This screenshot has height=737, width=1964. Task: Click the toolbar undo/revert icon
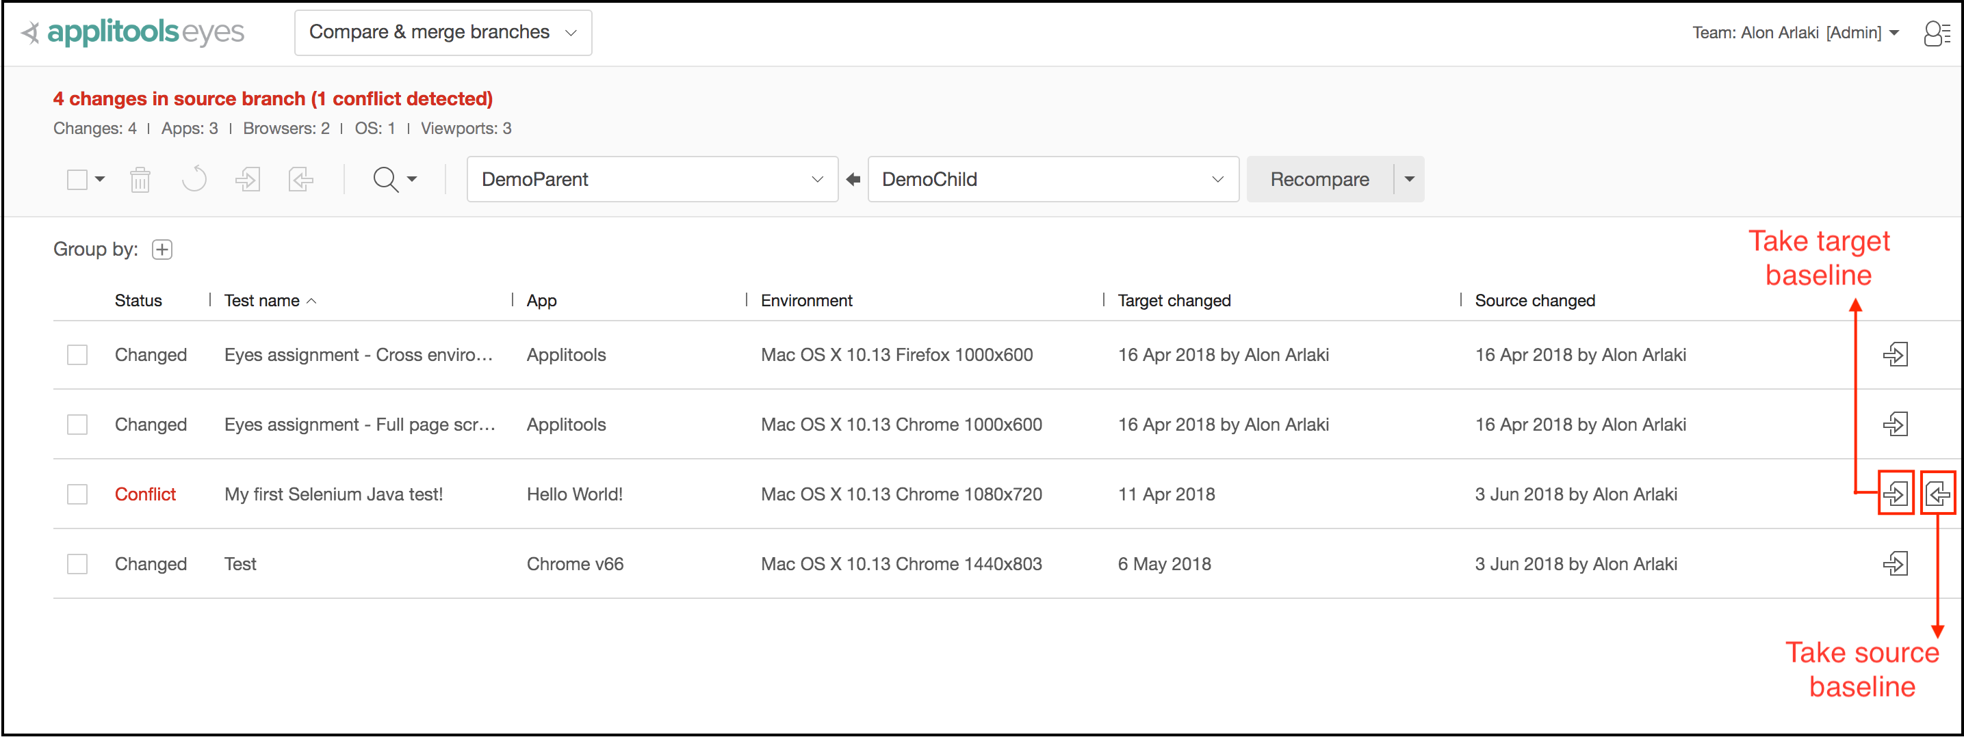click(194, 180)
